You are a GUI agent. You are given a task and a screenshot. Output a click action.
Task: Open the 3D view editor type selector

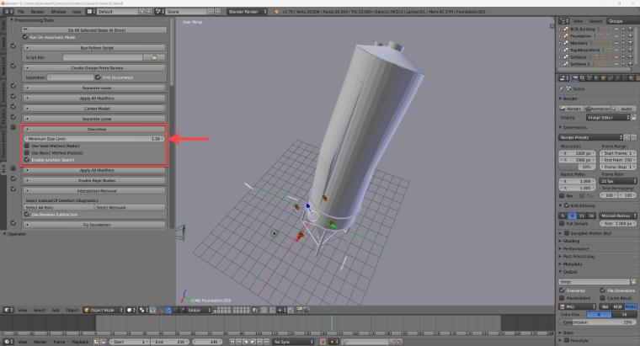[8, 310]
